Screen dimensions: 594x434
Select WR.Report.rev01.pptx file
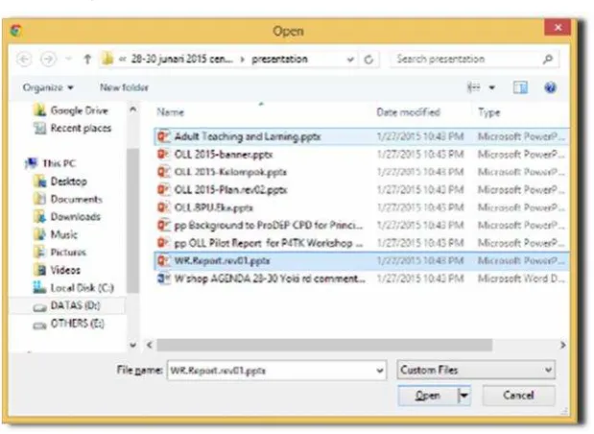pyautogui.click(x=362, y=261)
